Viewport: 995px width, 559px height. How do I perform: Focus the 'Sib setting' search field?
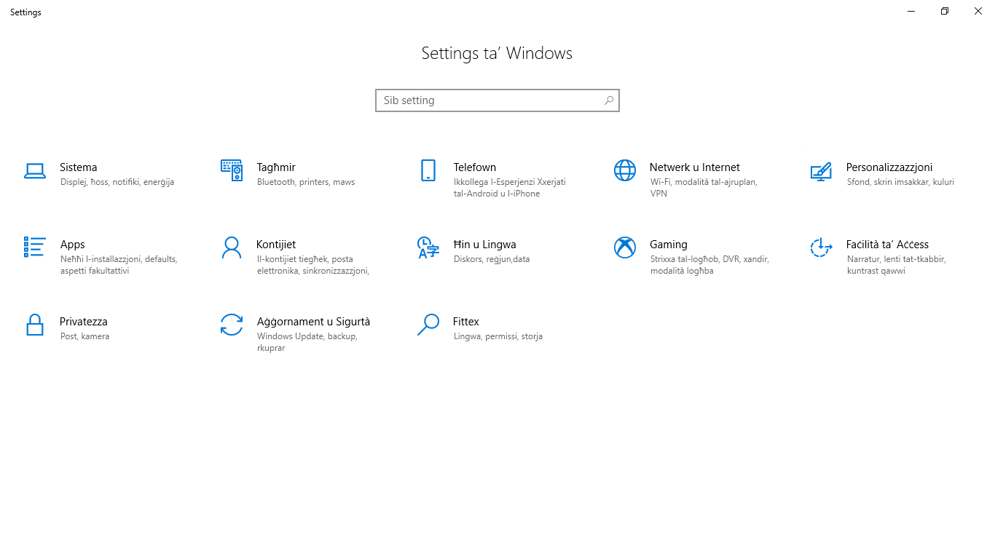[x=497, y=100]
